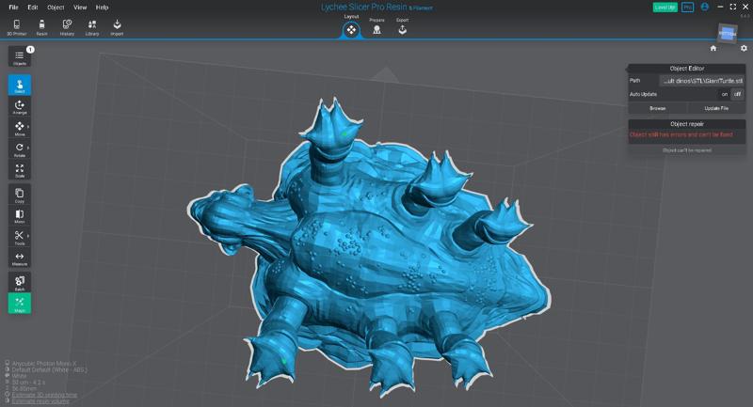
Task: Click the view orientation cube
Action: tap(727, 34)
